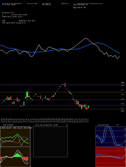126x167 pixels.
Task: Select the "Day Vol: 0 M" text
Action: [79, 7]
